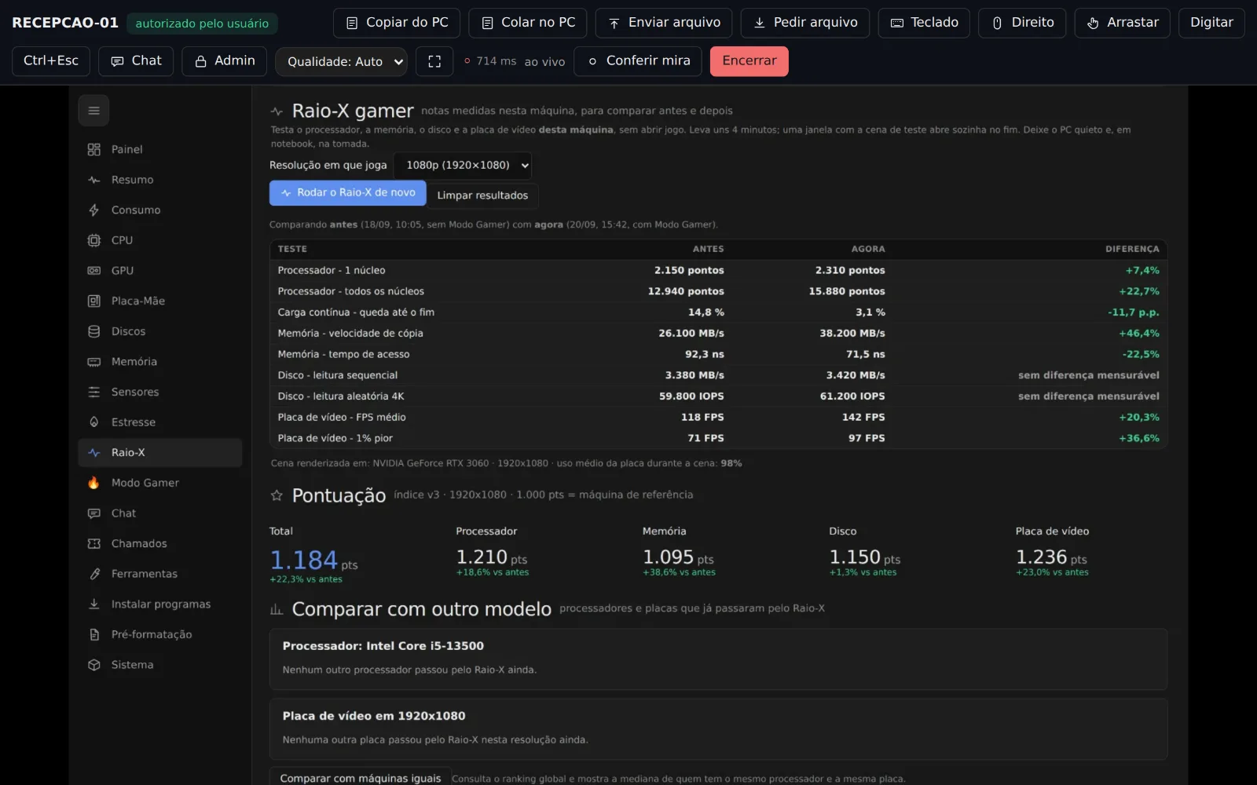Toggle Conferir mira option

click(638, 61)
